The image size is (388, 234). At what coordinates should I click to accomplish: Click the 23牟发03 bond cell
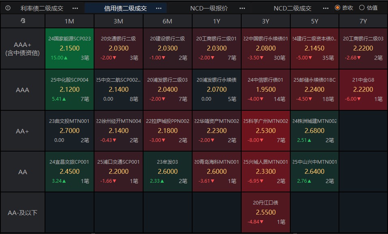pyautogui.click(x=167, y=172)
